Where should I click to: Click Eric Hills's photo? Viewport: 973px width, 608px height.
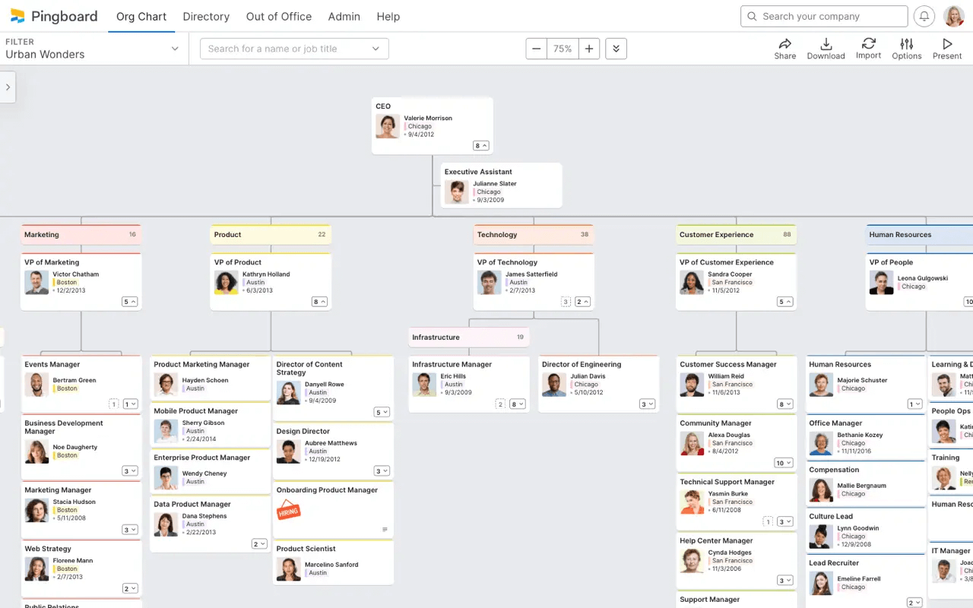pyautogui.click(x=424, y=384)
